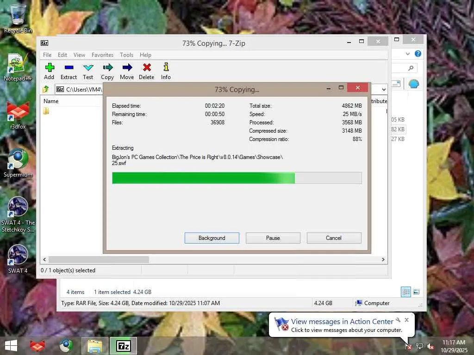
Task: Open the Windows Start button
Action: tap(11, 346)
